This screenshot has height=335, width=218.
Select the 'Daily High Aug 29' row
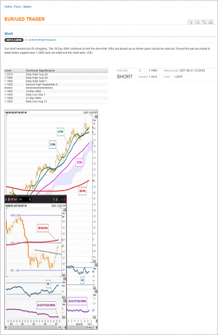click(x=56, y=75)
